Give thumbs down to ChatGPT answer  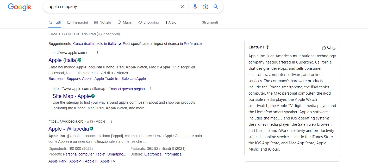click(x=329, y=47)
